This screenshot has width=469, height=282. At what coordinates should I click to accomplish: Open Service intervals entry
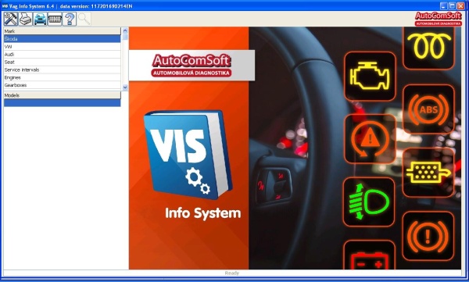point(62,70)
